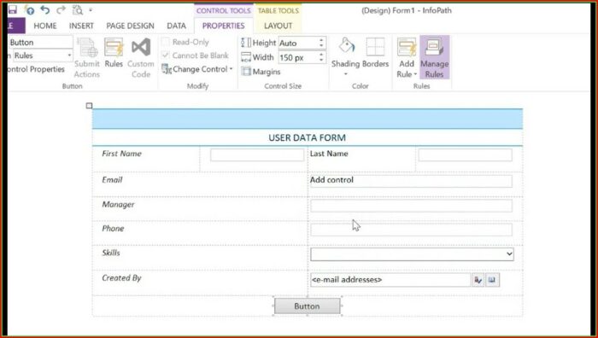Open the Margins option
The image size is (598, 338).
261,72
